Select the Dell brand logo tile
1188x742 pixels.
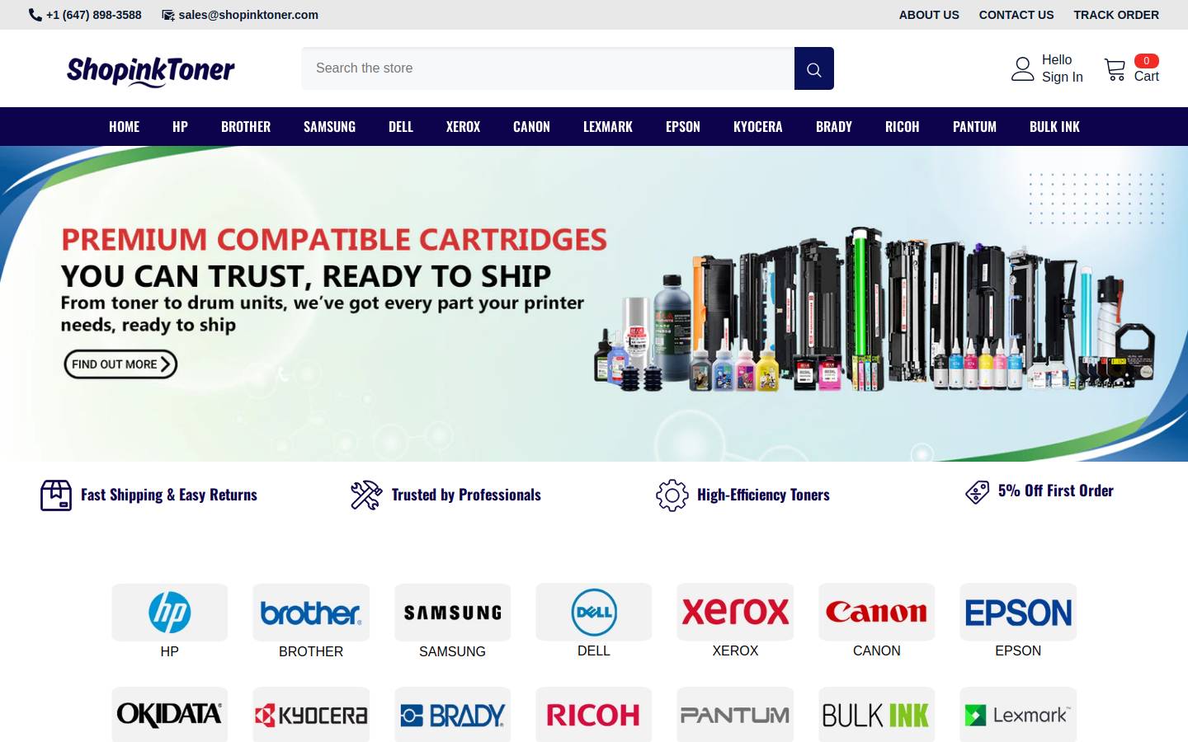[594, 613]
